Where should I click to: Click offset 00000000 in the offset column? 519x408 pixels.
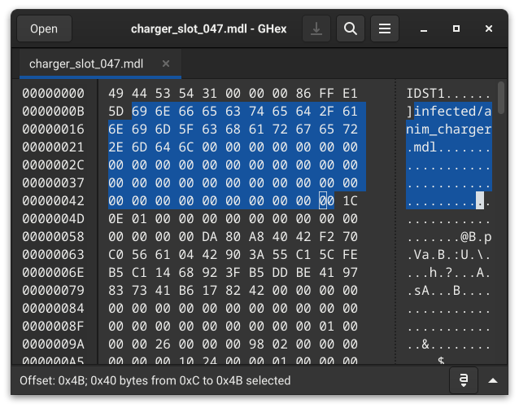point(54,94)
